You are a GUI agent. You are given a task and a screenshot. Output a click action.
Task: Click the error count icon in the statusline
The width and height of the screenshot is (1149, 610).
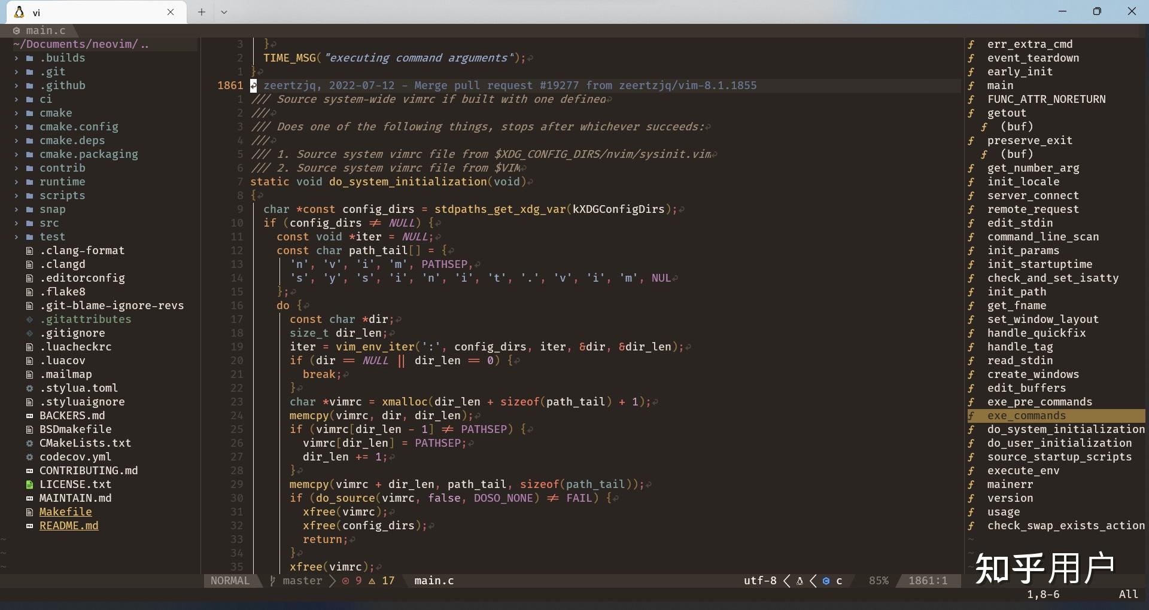pos(346,581)
